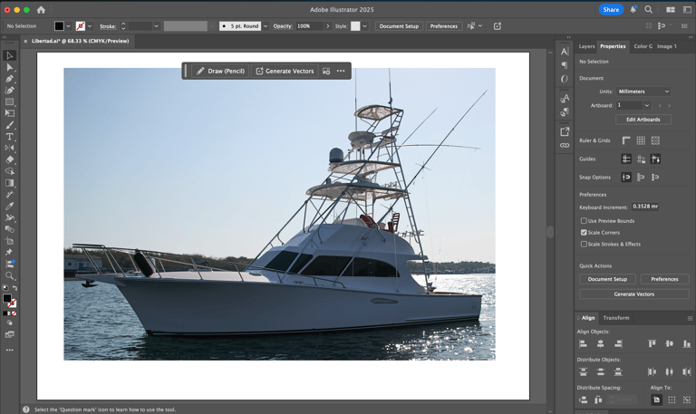Open the Units Millimeters dropdown
696x414 pixels.
(643, 91)
